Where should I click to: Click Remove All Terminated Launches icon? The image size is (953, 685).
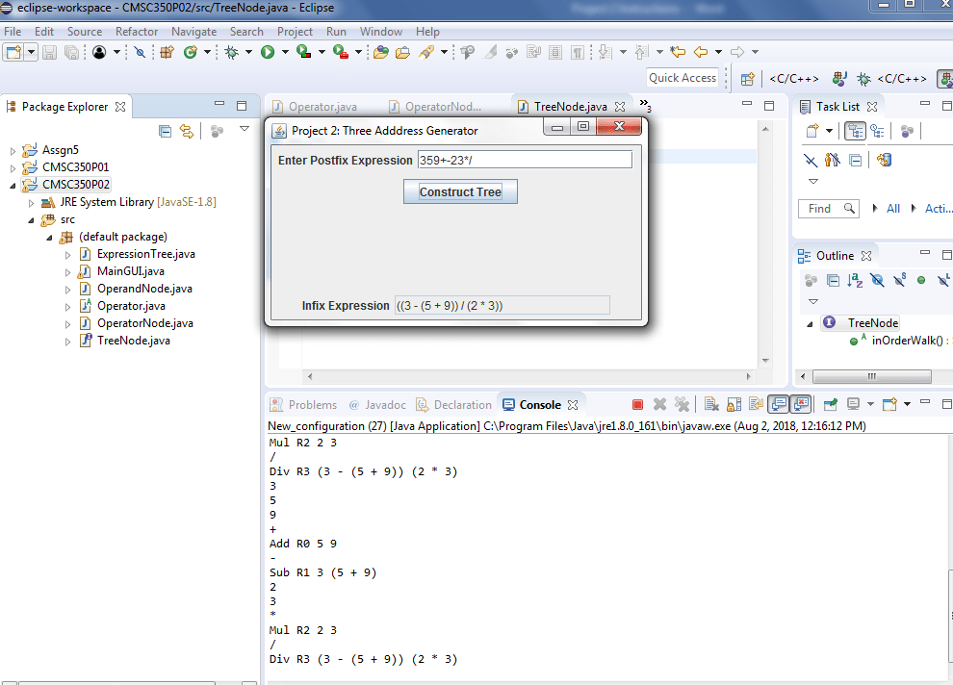[x=682, y=404]
